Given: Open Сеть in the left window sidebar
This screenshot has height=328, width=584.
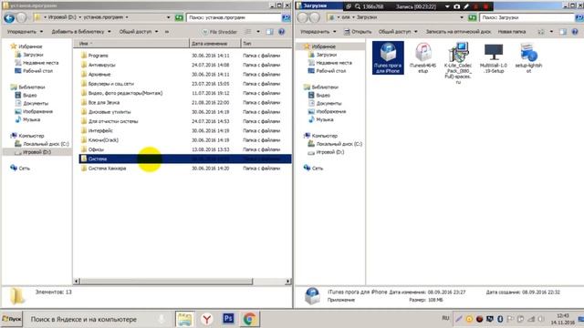Looking at the screenshot, I should pyautogui.click(x=24, y=169).
